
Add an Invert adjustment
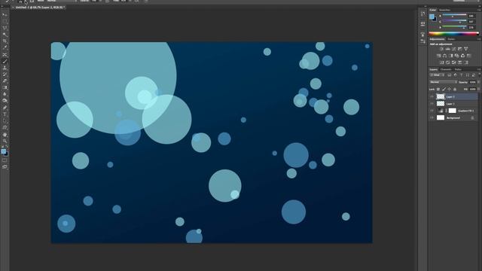[x=442, y=62]
